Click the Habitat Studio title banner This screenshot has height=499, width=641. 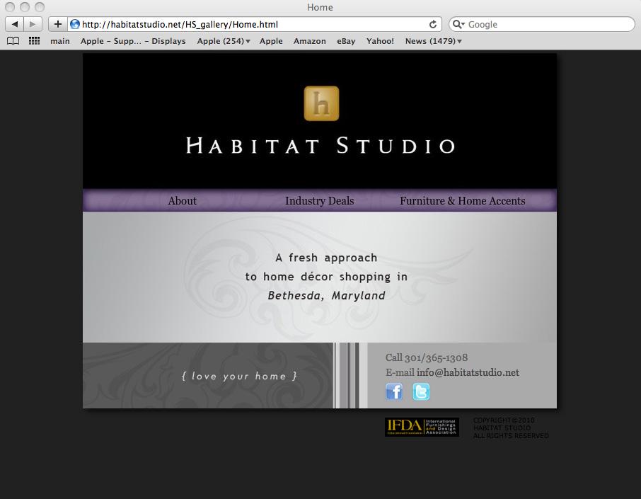[x=320, y=146]
